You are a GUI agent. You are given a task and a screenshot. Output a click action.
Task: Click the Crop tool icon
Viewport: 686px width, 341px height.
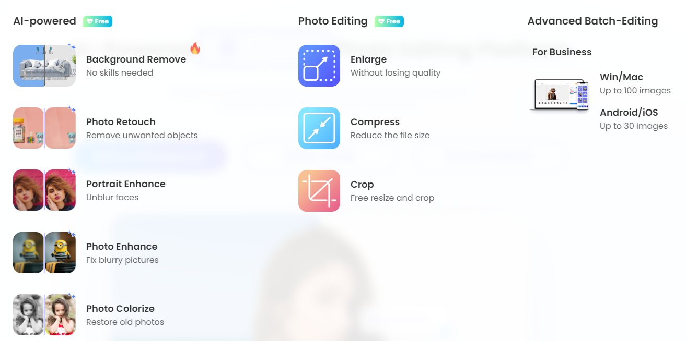coord(319,191)
